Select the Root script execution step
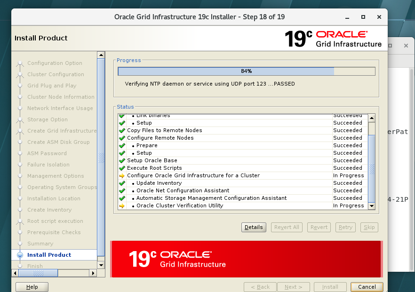The image size is (415, 292). point(55,221)
